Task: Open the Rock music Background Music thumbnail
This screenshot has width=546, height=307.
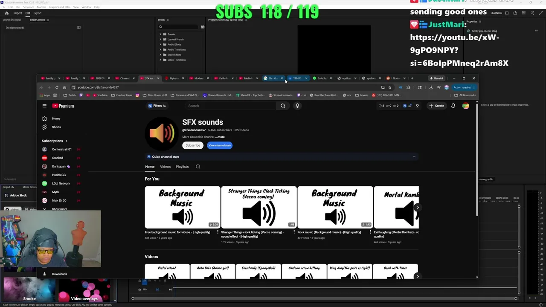Action: [x=335, y=207]
